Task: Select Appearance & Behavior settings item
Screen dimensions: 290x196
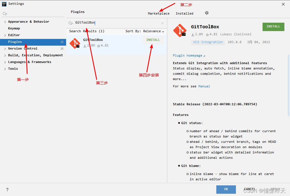Action: (x=29, y=22)
